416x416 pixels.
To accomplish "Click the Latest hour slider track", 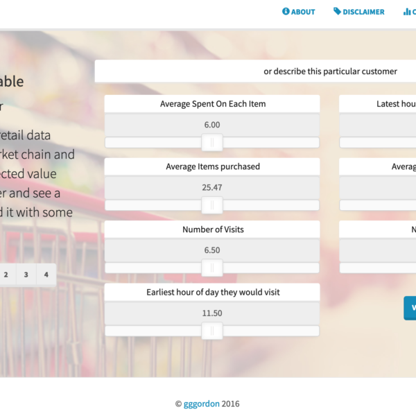I will click(378, 143).
